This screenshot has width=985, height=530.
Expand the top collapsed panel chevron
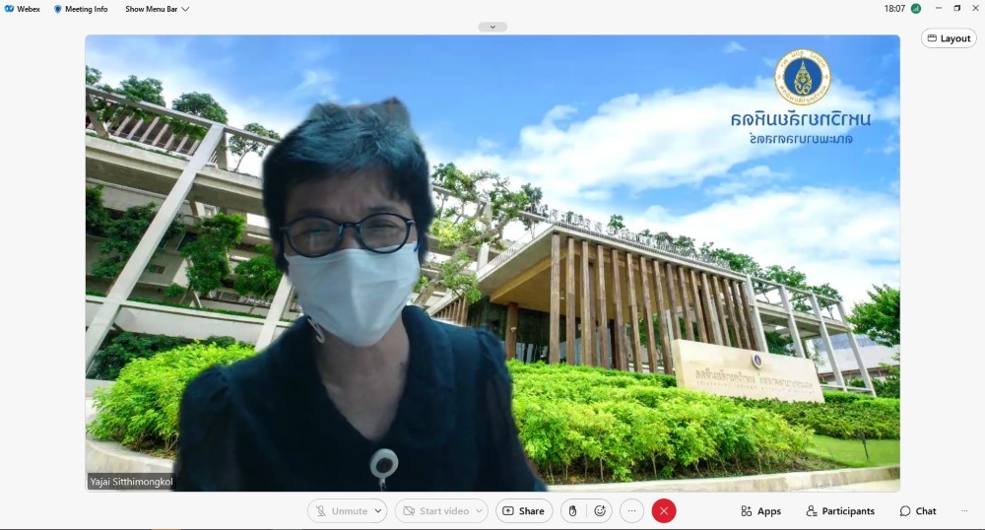click(492, 27)
